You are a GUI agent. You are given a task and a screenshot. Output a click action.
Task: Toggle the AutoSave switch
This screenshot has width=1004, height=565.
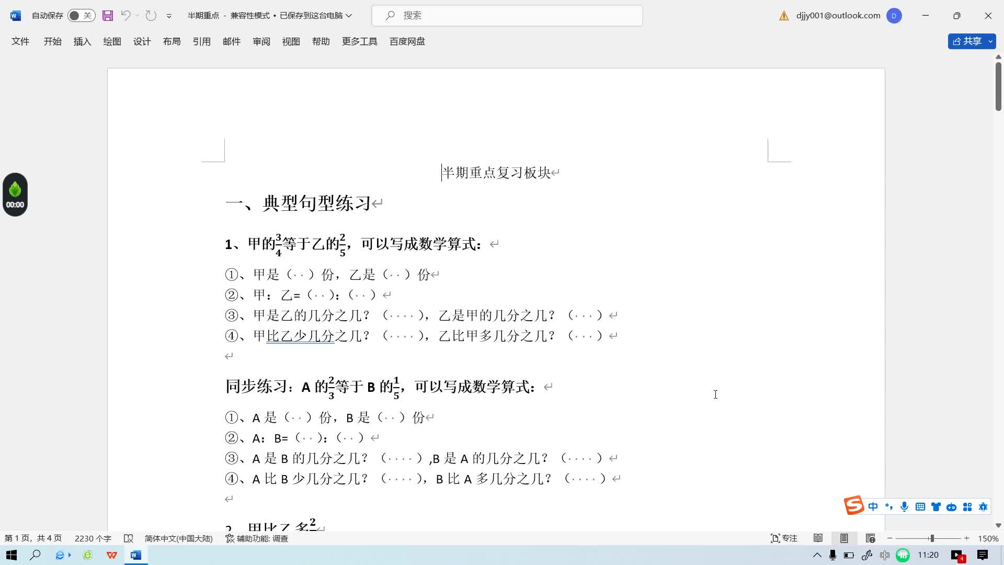[x=81, y=16]
